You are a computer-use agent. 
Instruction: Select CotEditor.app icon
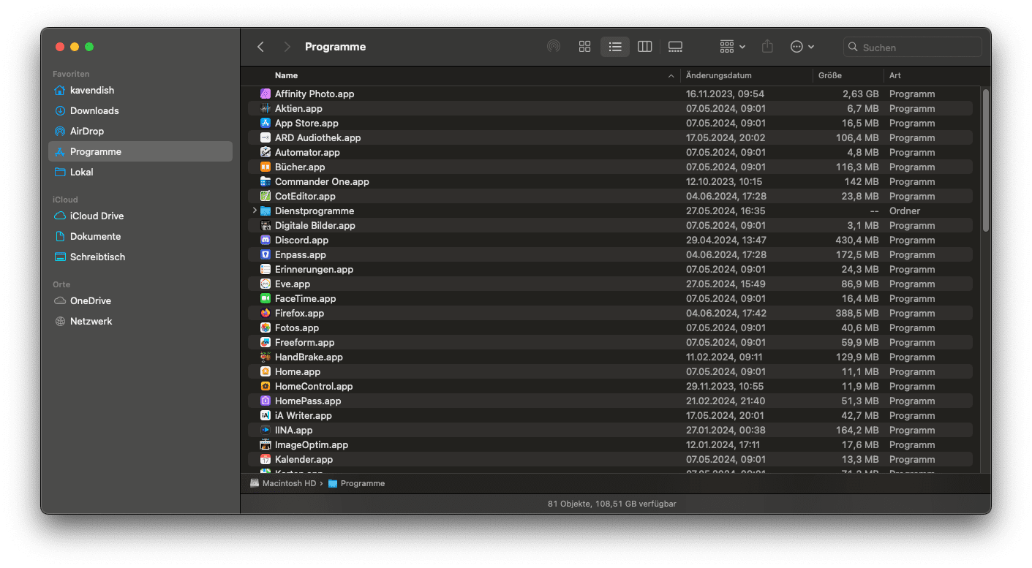265,196
